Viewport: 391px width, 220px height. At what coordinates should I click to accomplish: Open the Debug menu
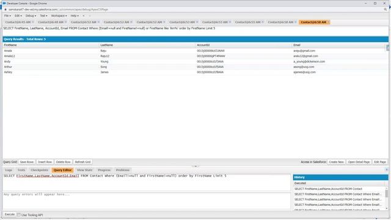pos(31,16)
